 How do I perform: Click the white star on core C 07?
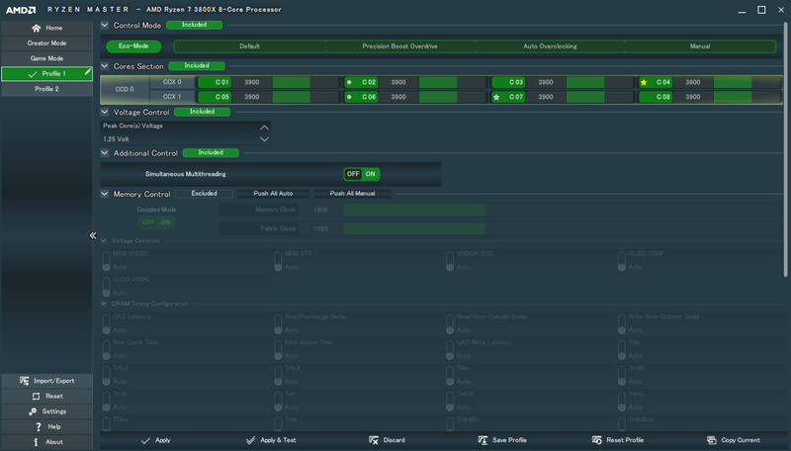[x=496, y=97]
